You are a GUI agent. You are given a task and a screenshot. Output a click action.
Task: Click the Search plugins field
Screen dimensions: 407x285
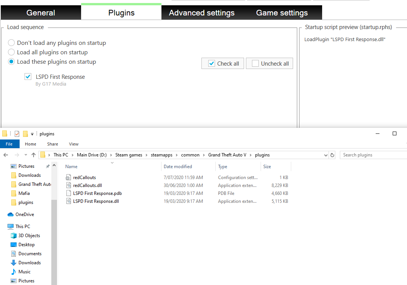click(x=373, y=155)
